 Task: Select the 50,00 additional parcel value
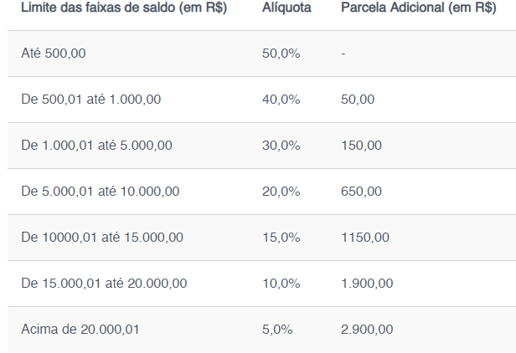tap(358, 100)
